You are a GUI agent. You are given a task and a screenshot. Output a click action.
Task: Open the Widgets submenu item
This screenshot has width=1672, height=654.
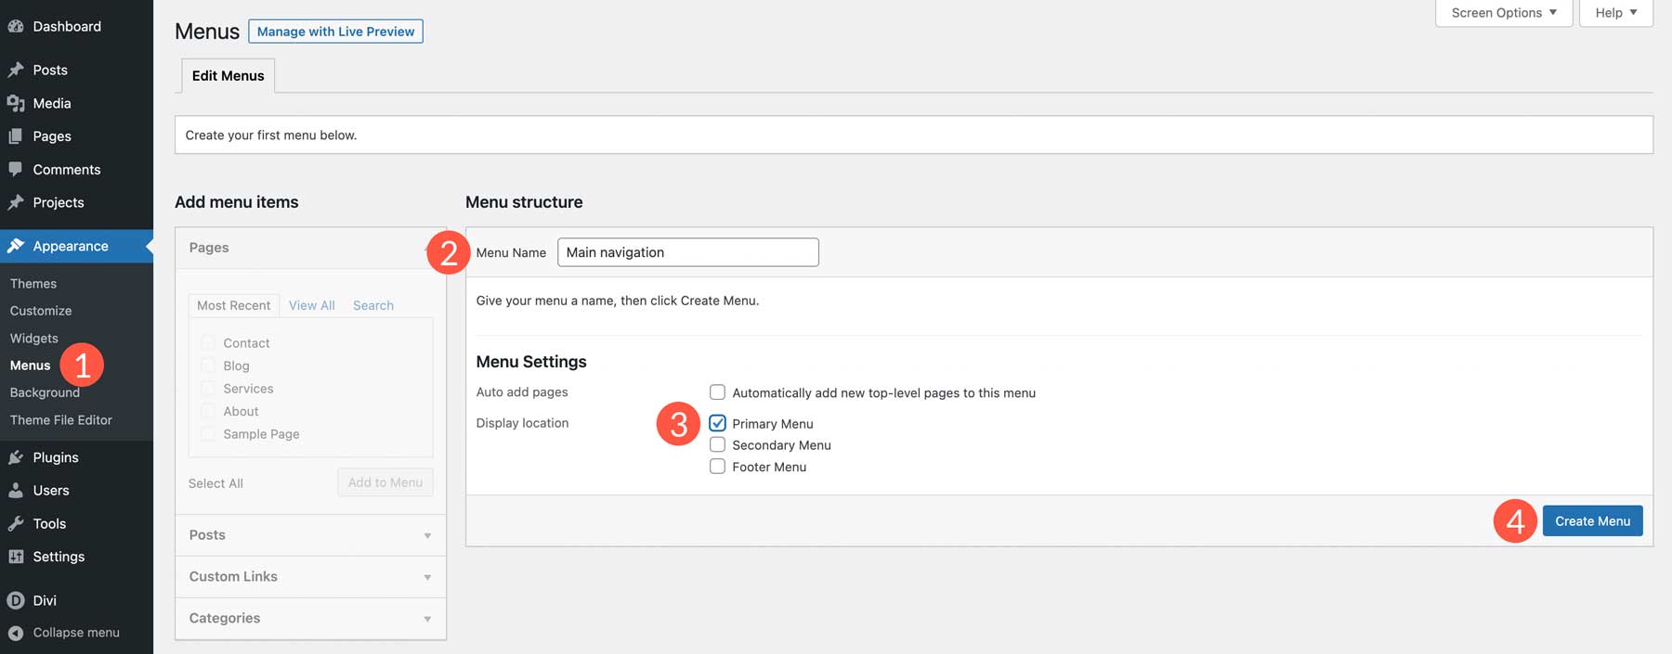[34, 339]
